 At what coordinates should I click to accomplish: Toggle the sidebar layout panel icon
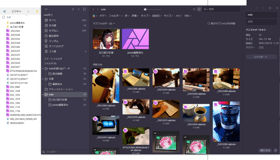(84, 9)
